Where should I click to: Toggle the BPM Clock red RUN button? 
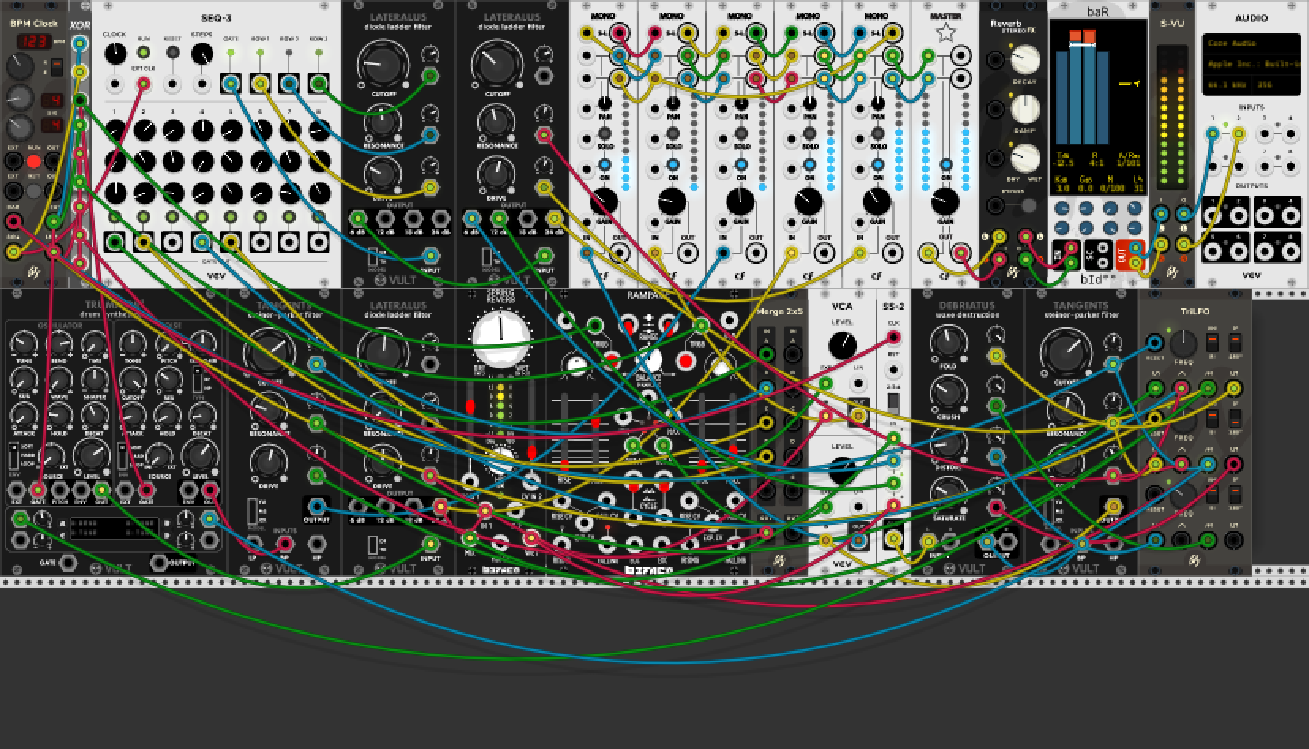click(x=34, y=161)
